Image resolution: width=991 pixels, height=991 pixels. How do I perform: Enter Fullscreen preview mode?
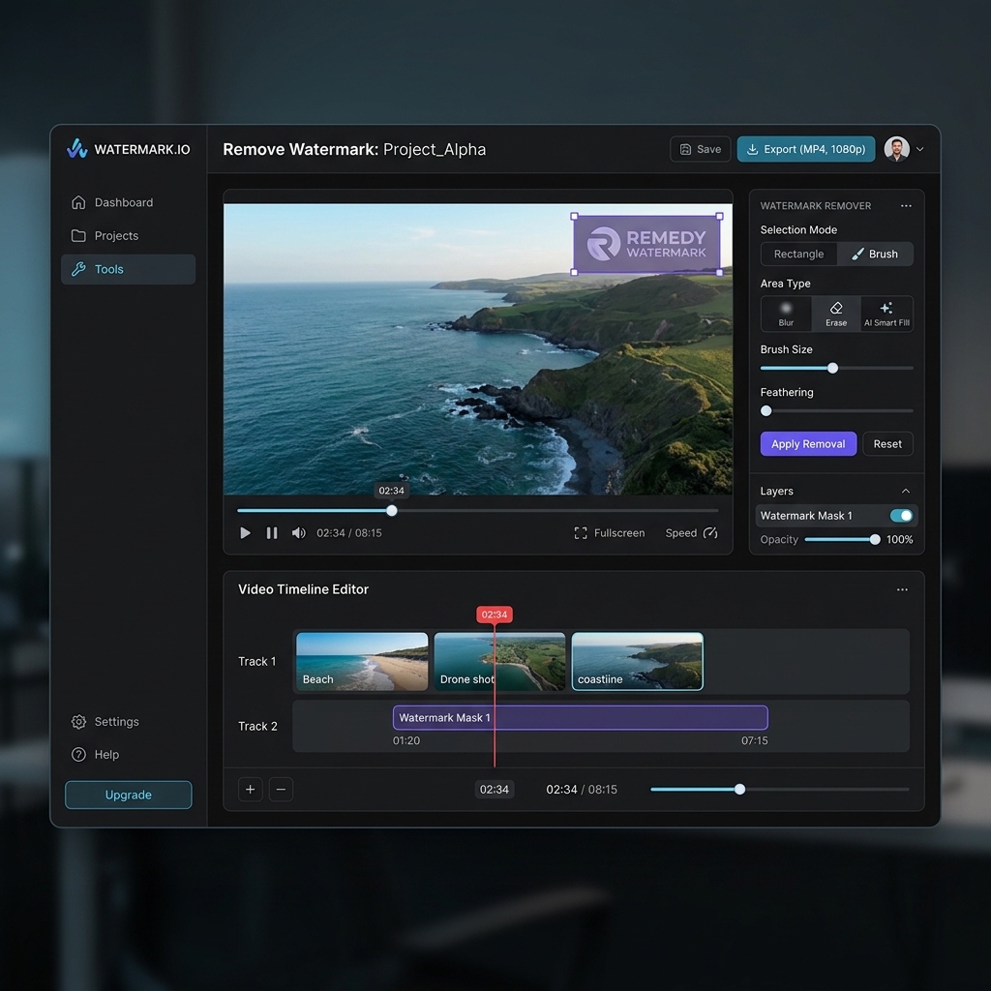[x=610, y=533]
